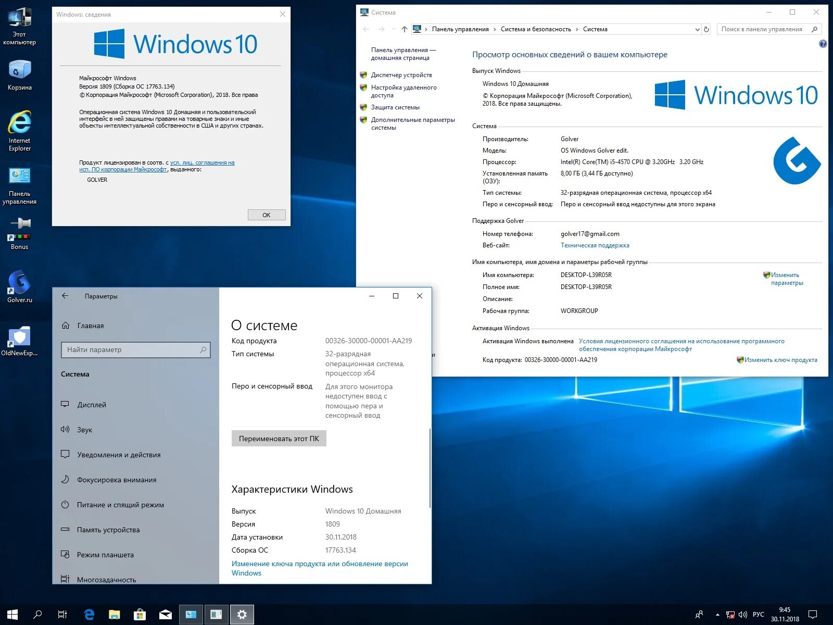Open 'Защита системы' link
The width and height of the screenshot is (833, 625).
395,107
